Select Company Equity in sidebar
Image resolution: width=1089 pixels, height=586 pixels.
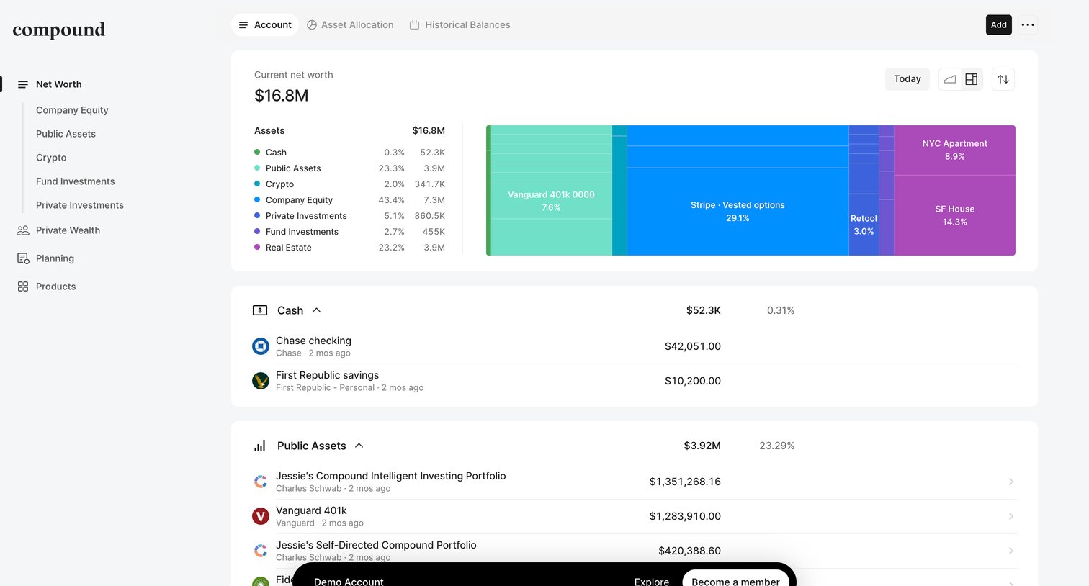point(72,110)
